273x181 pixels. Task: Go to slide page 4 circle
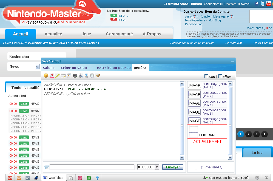[265, 134]
